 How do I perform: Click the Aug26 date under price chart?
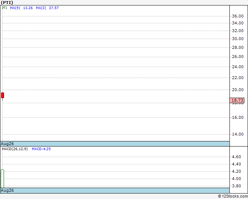[x=7, y=144]
